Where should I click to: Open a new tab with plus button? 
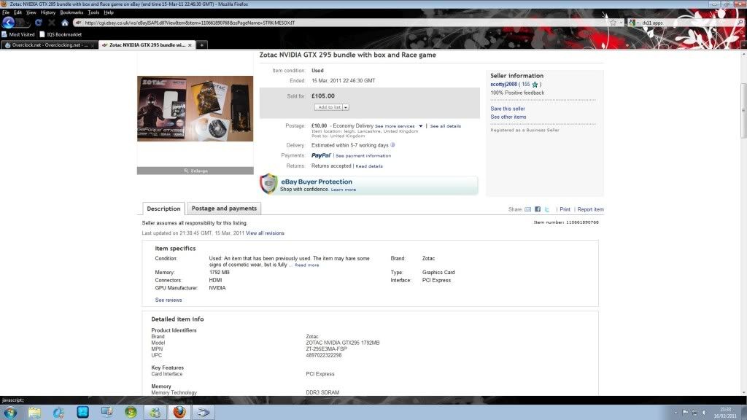201,44
